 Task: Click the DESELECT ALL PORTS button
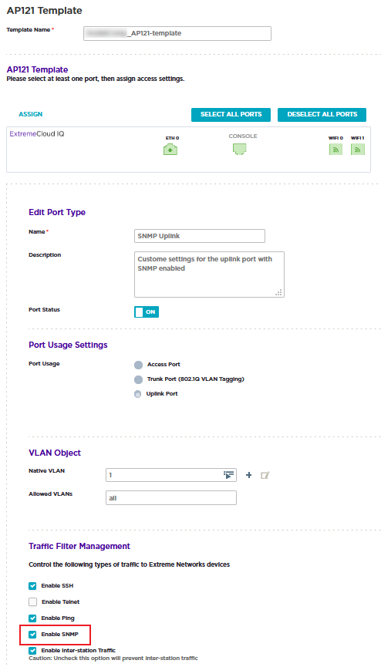[322, 114]
